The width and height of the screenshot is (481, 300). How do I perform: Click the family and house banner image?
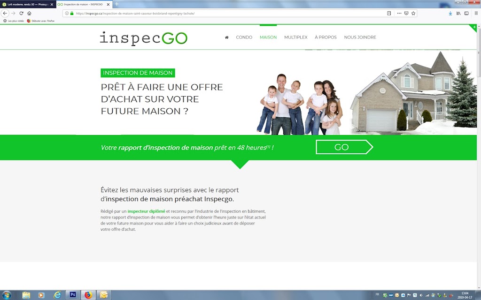(366, 93)
